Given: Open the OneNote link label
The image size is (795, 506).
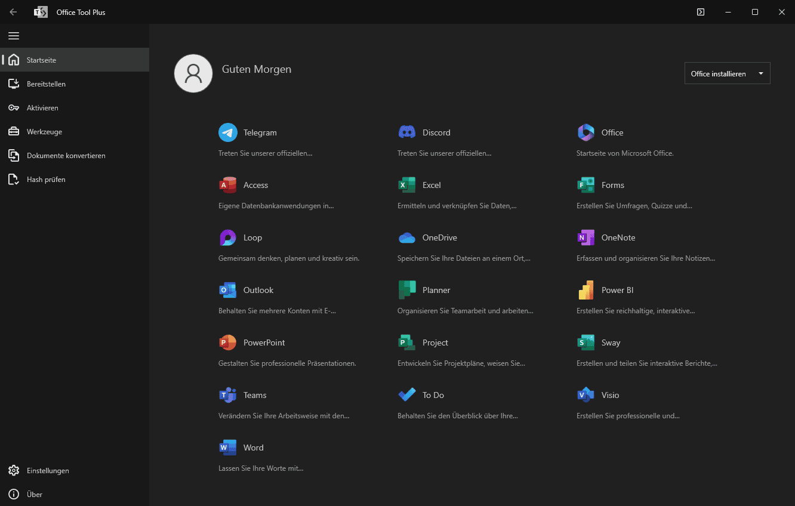Looking at the screenshot, I should pos(618,237).
